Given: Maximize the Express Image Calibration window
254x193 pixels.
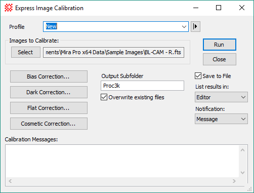Looking at the screenshot, I should click(x=219, y=8).
